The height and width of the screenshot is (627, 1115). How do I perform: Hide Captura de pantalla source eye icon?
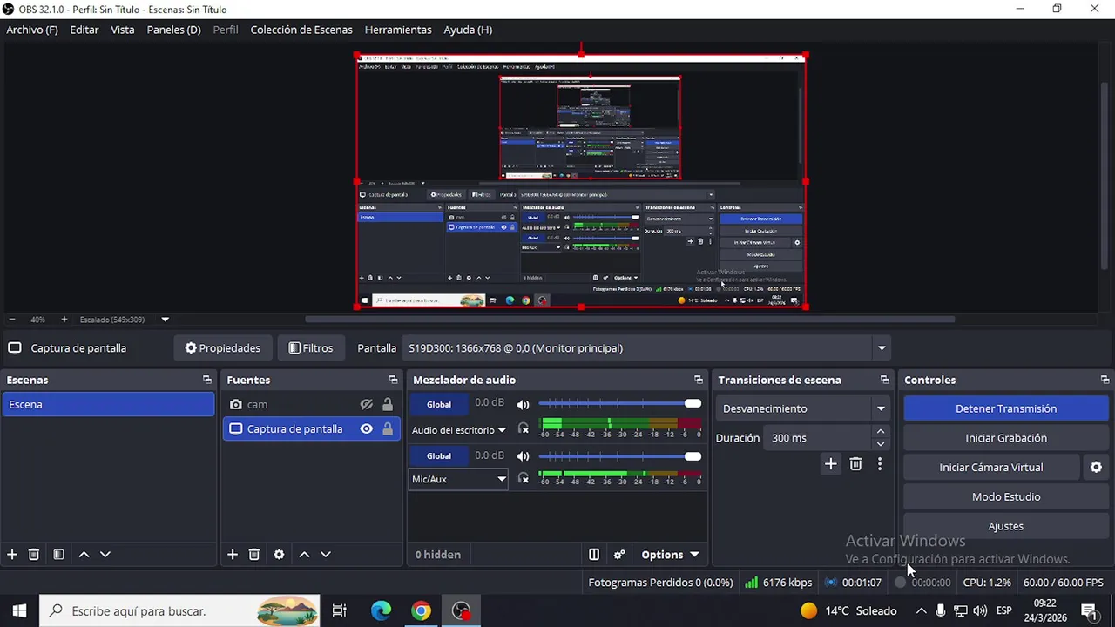click(x=367, y=429)
